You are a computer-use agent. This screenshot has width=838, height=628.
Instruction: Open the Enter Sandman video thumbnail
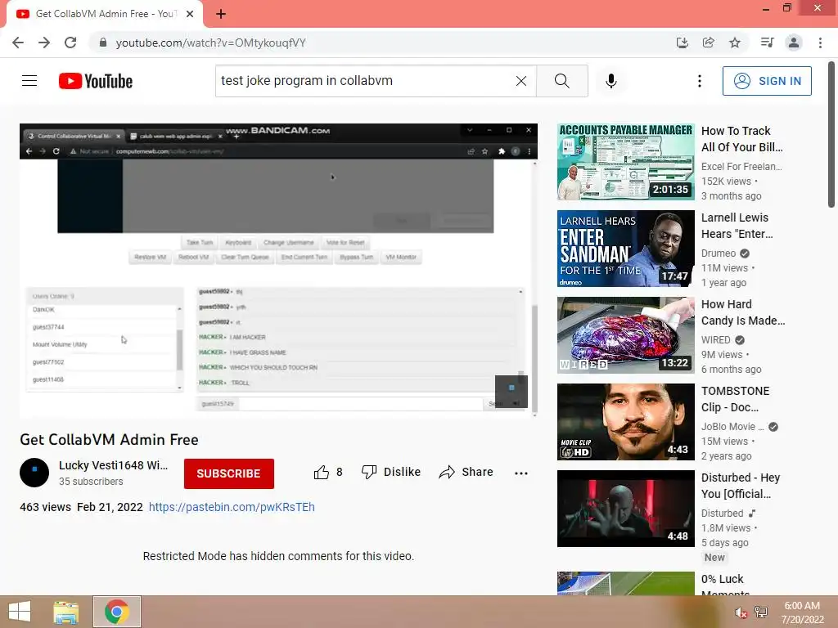pyautogui.click(x=626, y=249)
